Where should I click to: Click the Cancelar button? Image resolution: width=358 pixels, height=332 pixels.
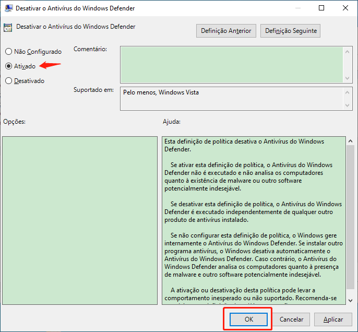pyautogui.click(x=291, y=319)
